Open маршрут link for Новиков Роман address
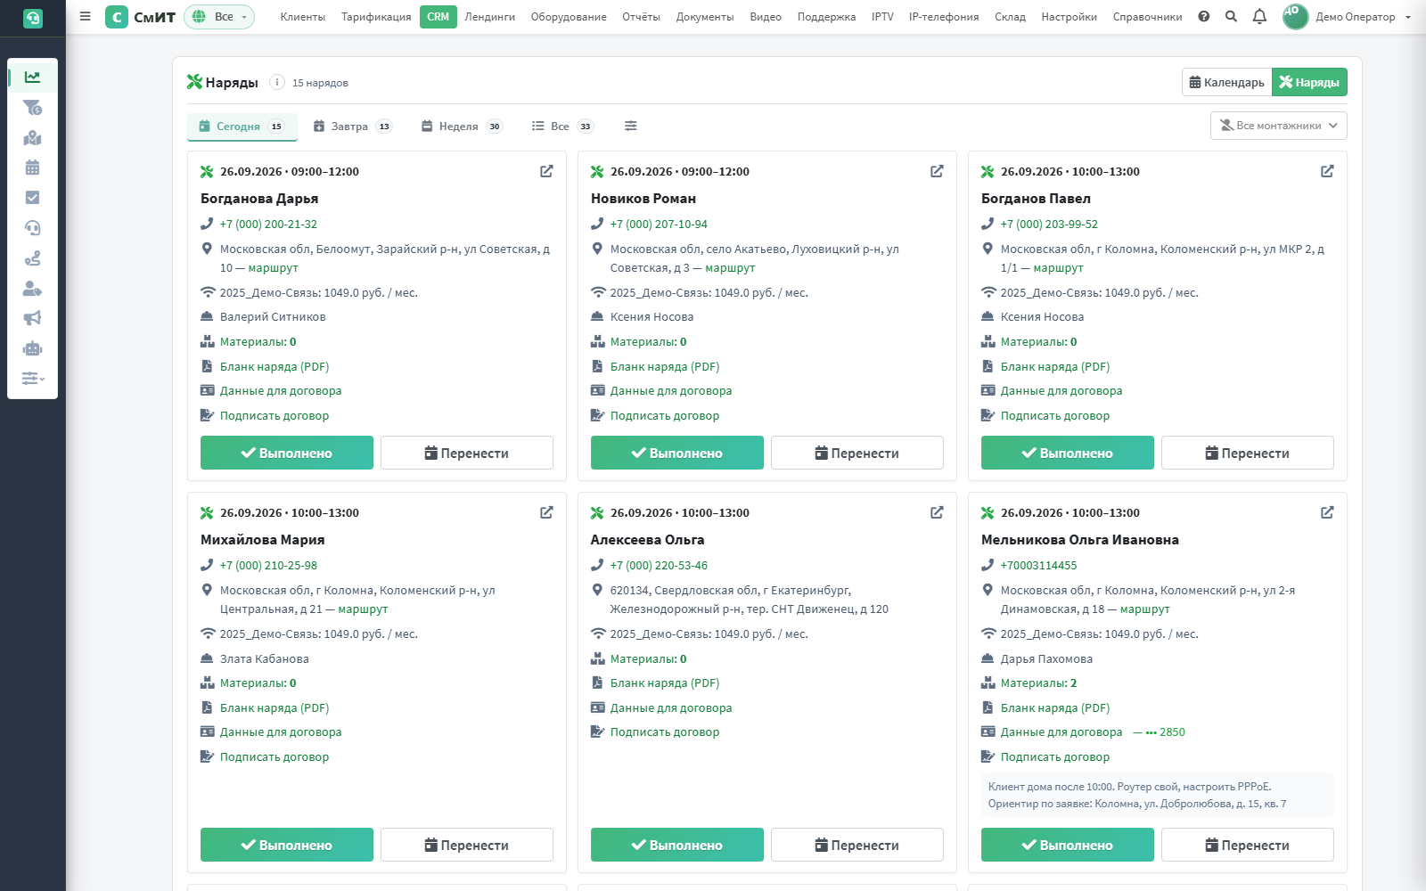Viewport: 1426px width, 891px height. point(730,268)
